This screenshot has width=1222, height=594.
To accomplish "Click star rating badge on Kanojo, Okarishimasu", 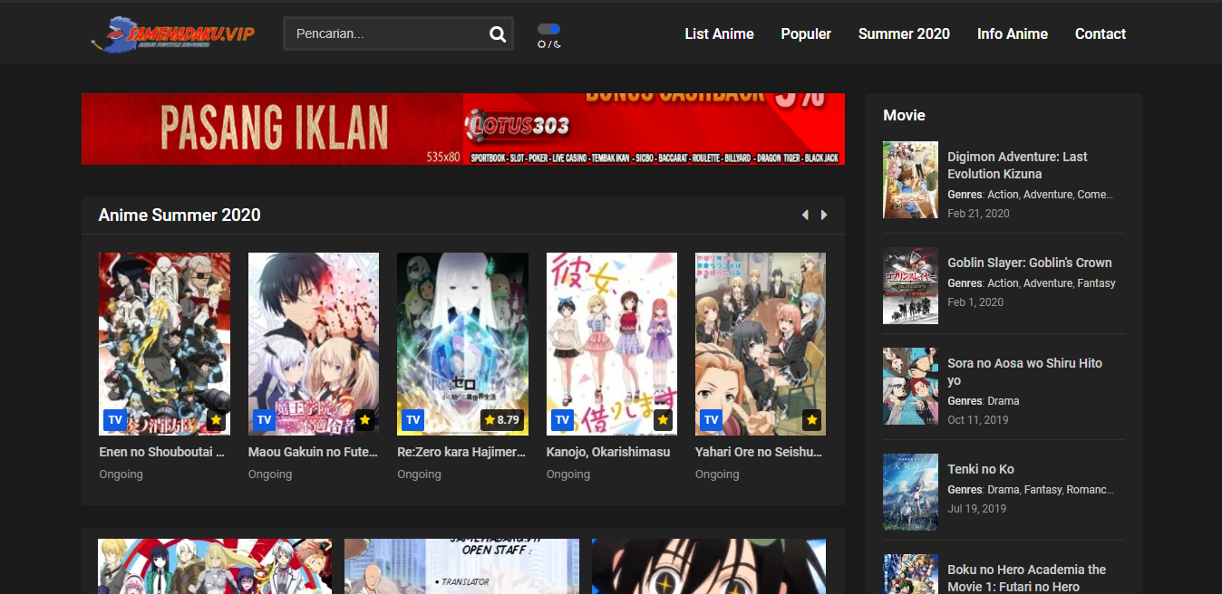I will pyautogui.click(x=663, y=420).
